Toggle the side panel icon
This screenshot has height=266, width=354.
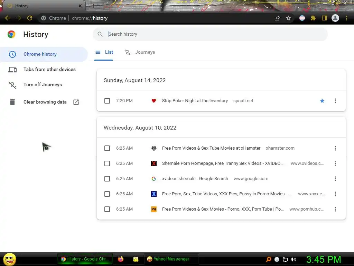(x=324, y=18)
